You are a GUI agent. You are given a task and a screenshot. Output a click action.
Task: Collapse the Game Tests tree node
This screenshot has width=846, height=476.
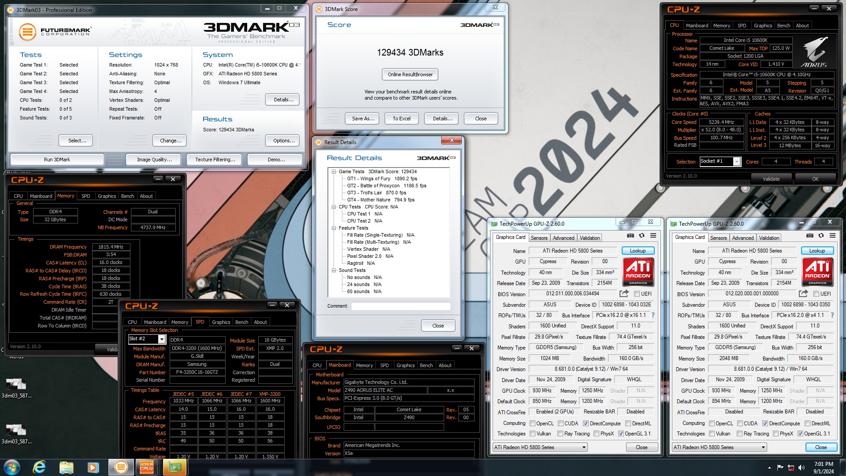coord(334,172)
